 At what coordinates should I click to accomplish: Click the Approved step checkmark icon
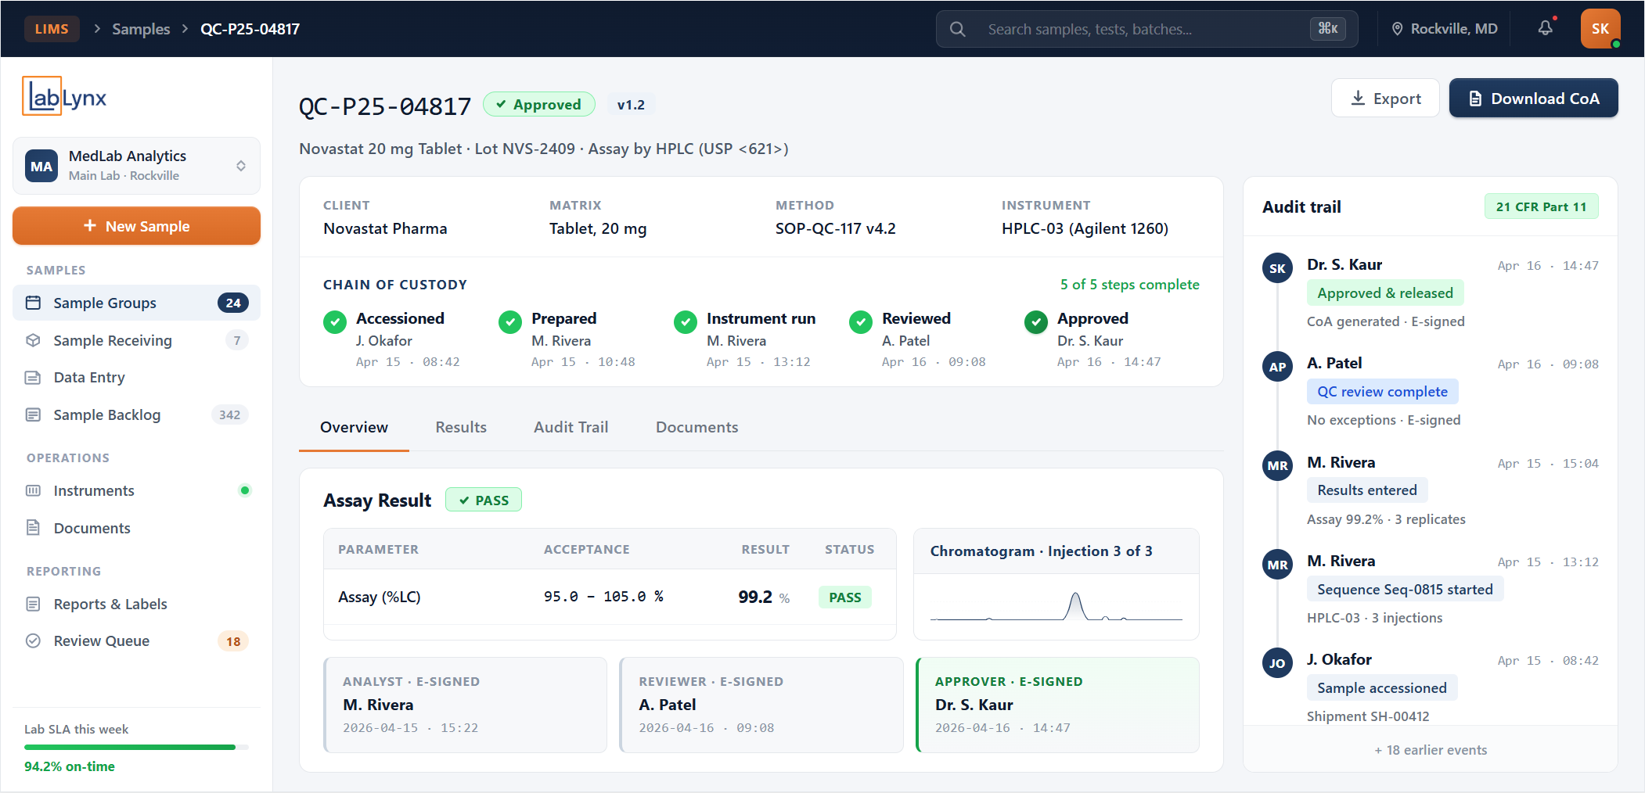tap(1036, 321)
